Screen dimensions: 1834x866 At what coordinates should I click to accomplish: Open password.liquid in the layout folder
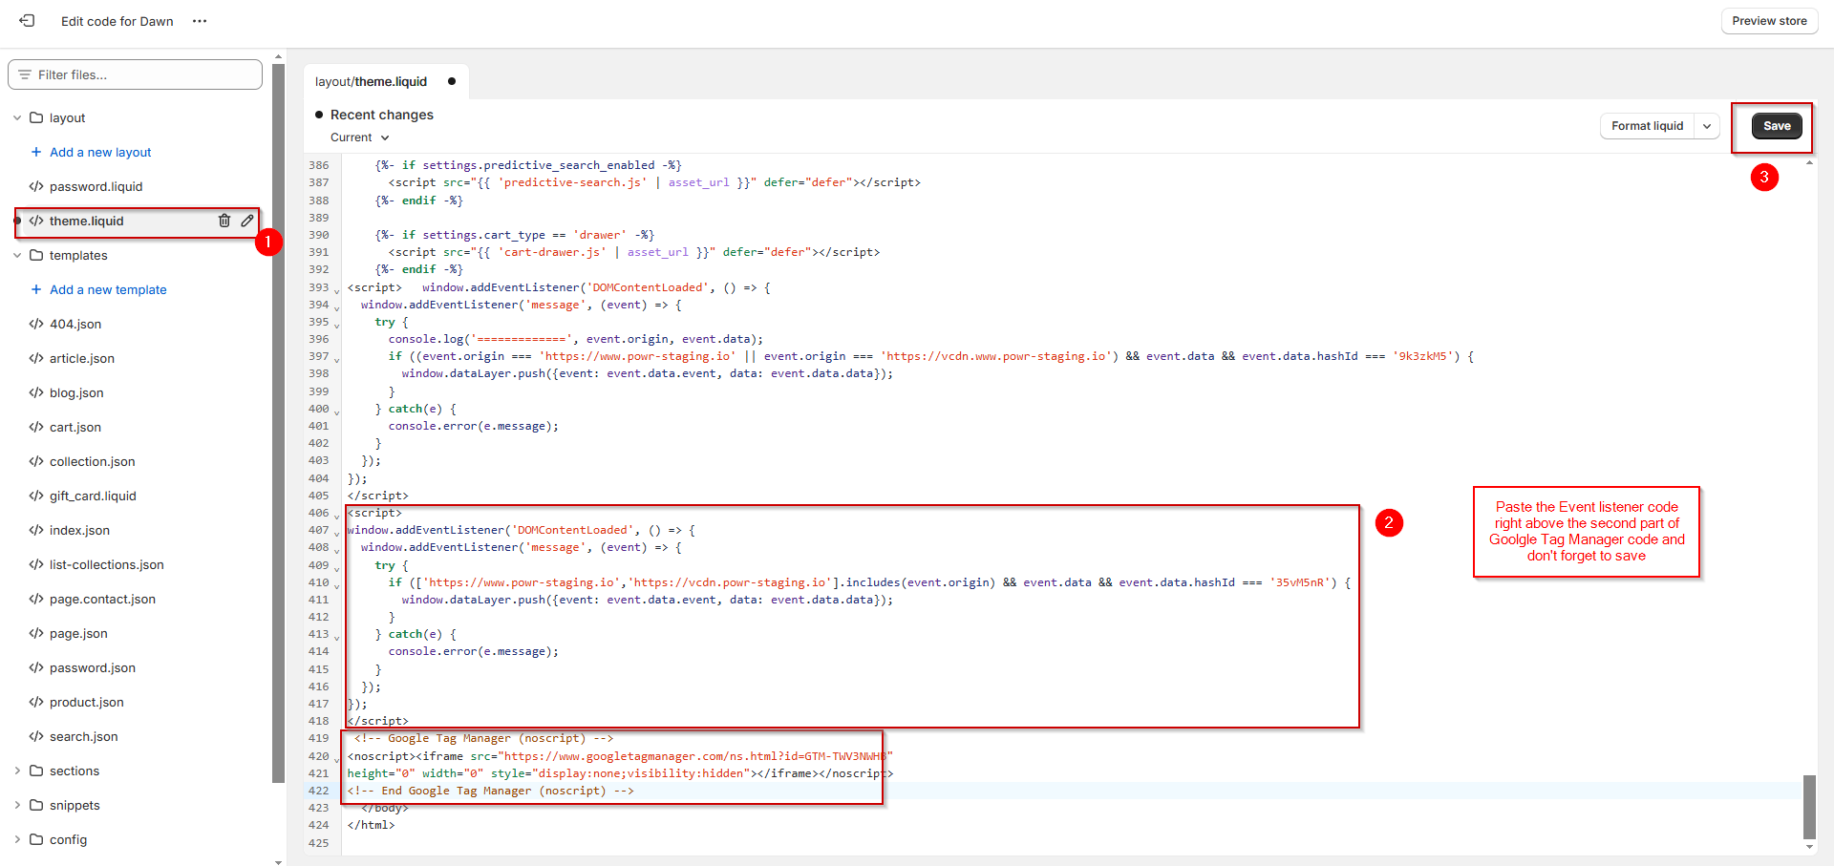(96, 186)
